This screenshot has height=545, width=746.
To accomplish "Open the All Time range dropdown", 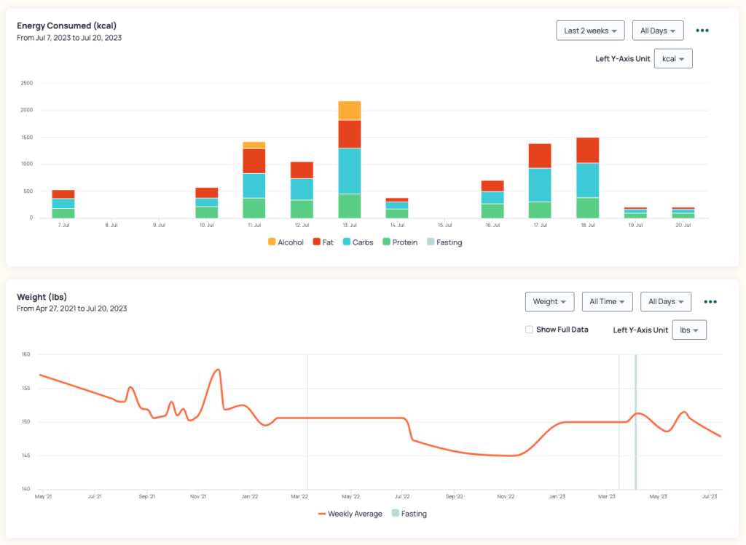I will pyautogui.click(x=607, y=301).
